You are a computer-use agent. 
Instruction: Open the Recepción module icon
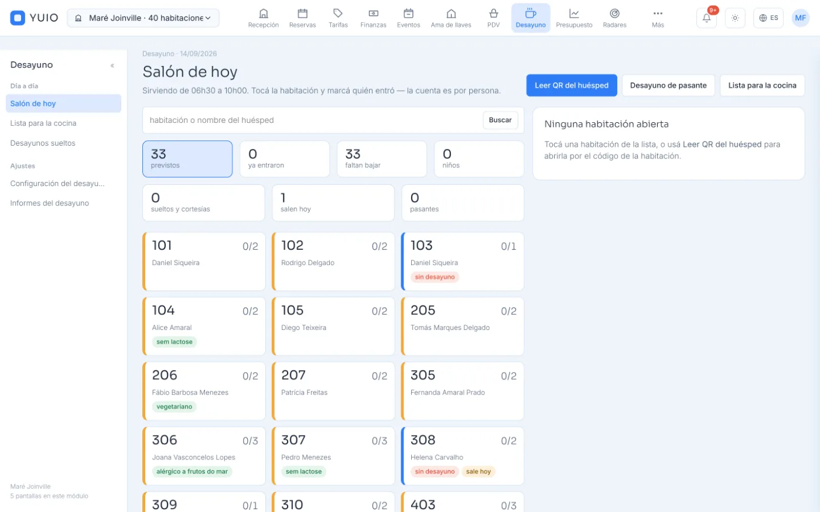coord(263,18)
